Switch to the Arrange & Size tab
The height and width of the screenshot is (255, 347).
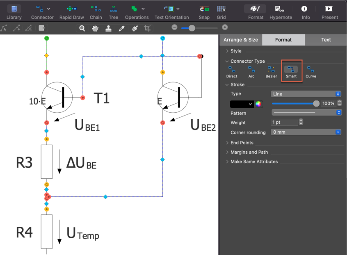pyautogui.click(x=241, y=40)
